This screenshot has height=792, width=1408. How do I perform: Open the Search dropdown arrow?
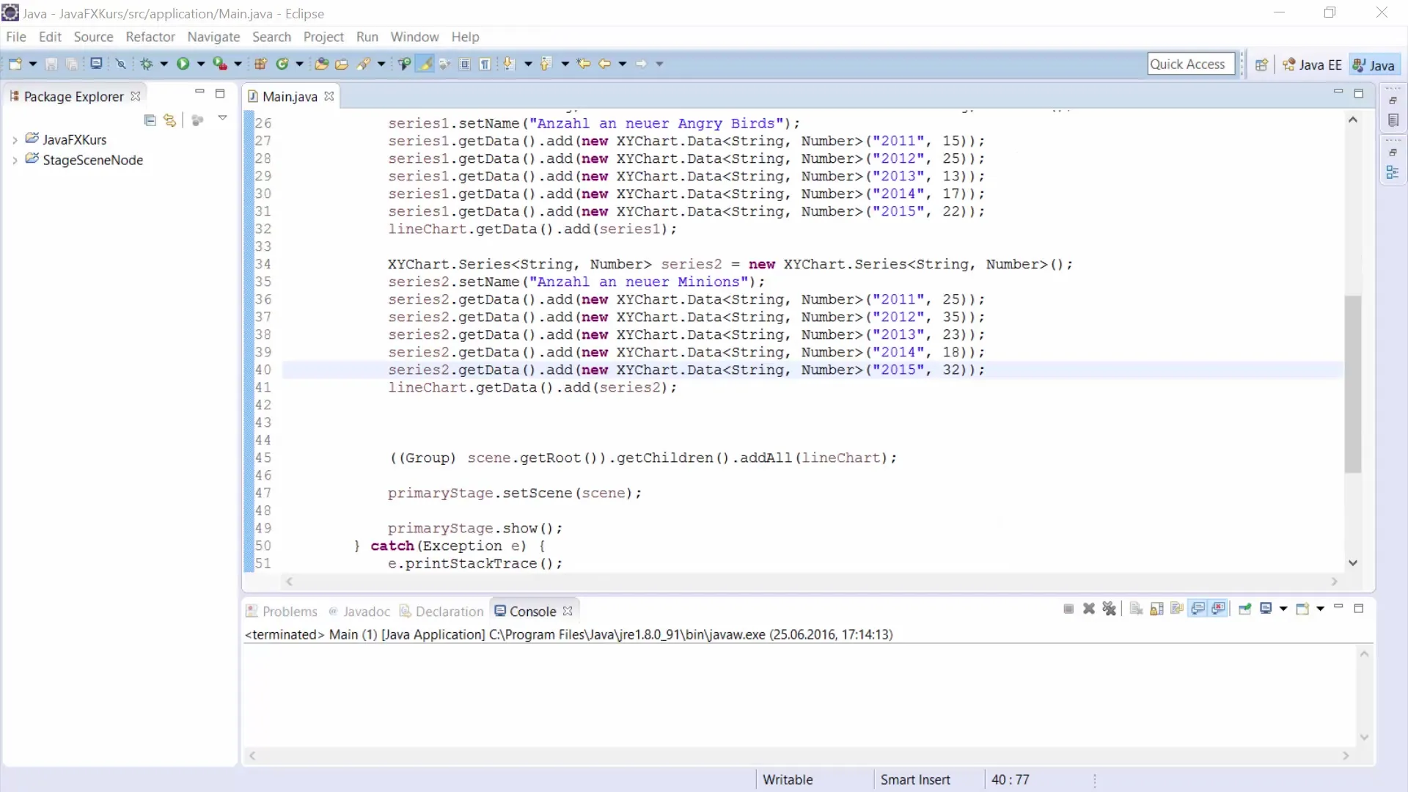pyautogui.click(x=381, y=64)
